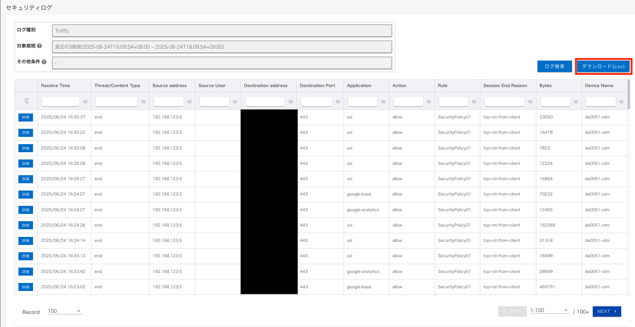Sort by Destination Port column header
Viewport: 635px width, 327px height.
(317, 85)
